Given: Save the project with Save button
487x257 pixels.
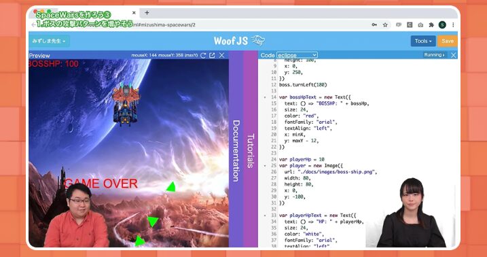Looking at the screenshot, I should pyautogui.click(x=447, y=41).
